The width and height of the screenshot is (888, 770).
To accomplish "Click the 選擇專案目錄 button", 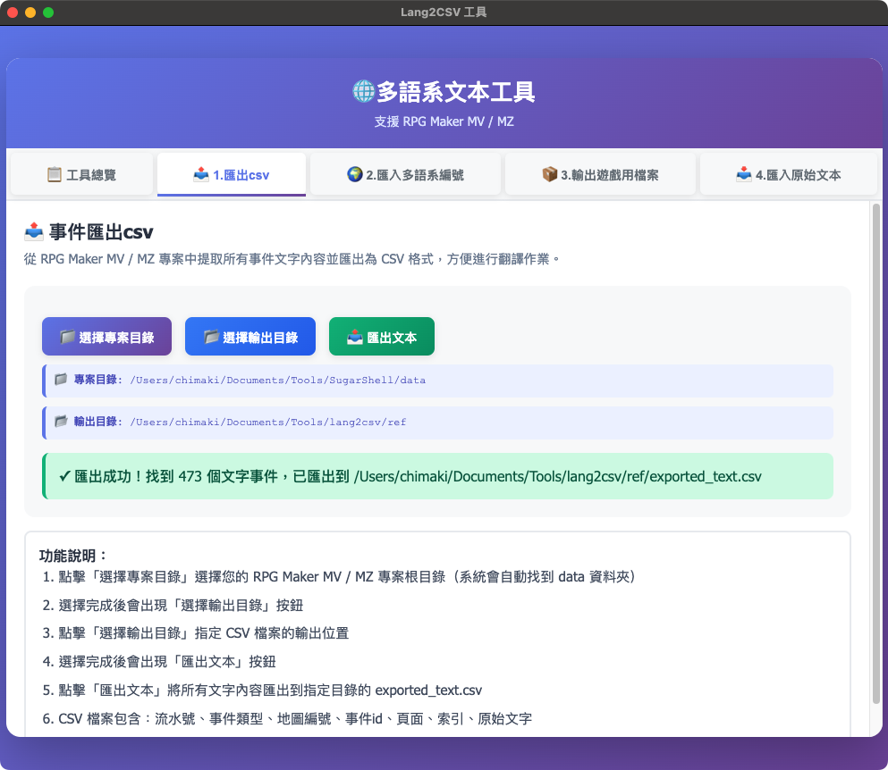I will pos(106,337).
